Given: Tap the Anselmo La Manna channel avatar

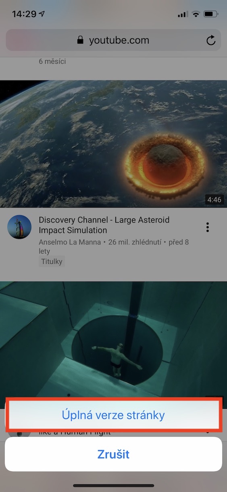Looking at the screenshot, I should pos(19,227).
